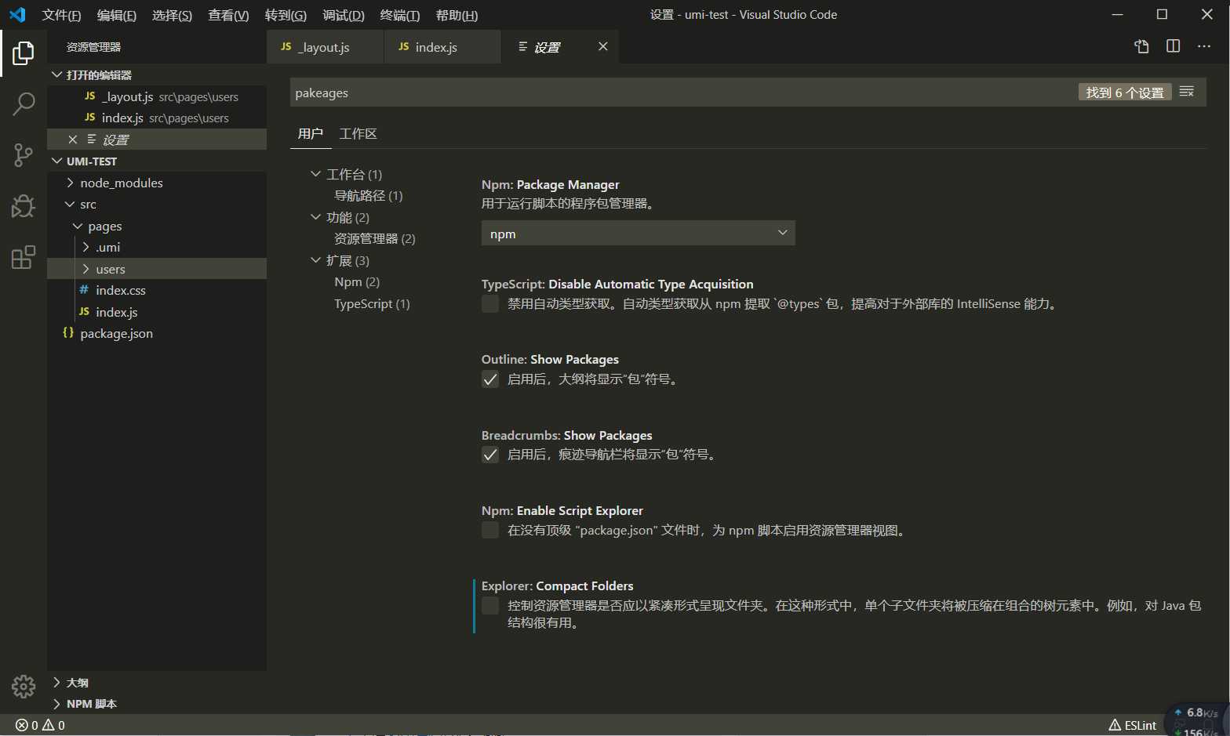Switch to the _layout.js editor tab
The width and height of the screenshot is (1230, 736).
pyautogui.click(x=325, y=47)
